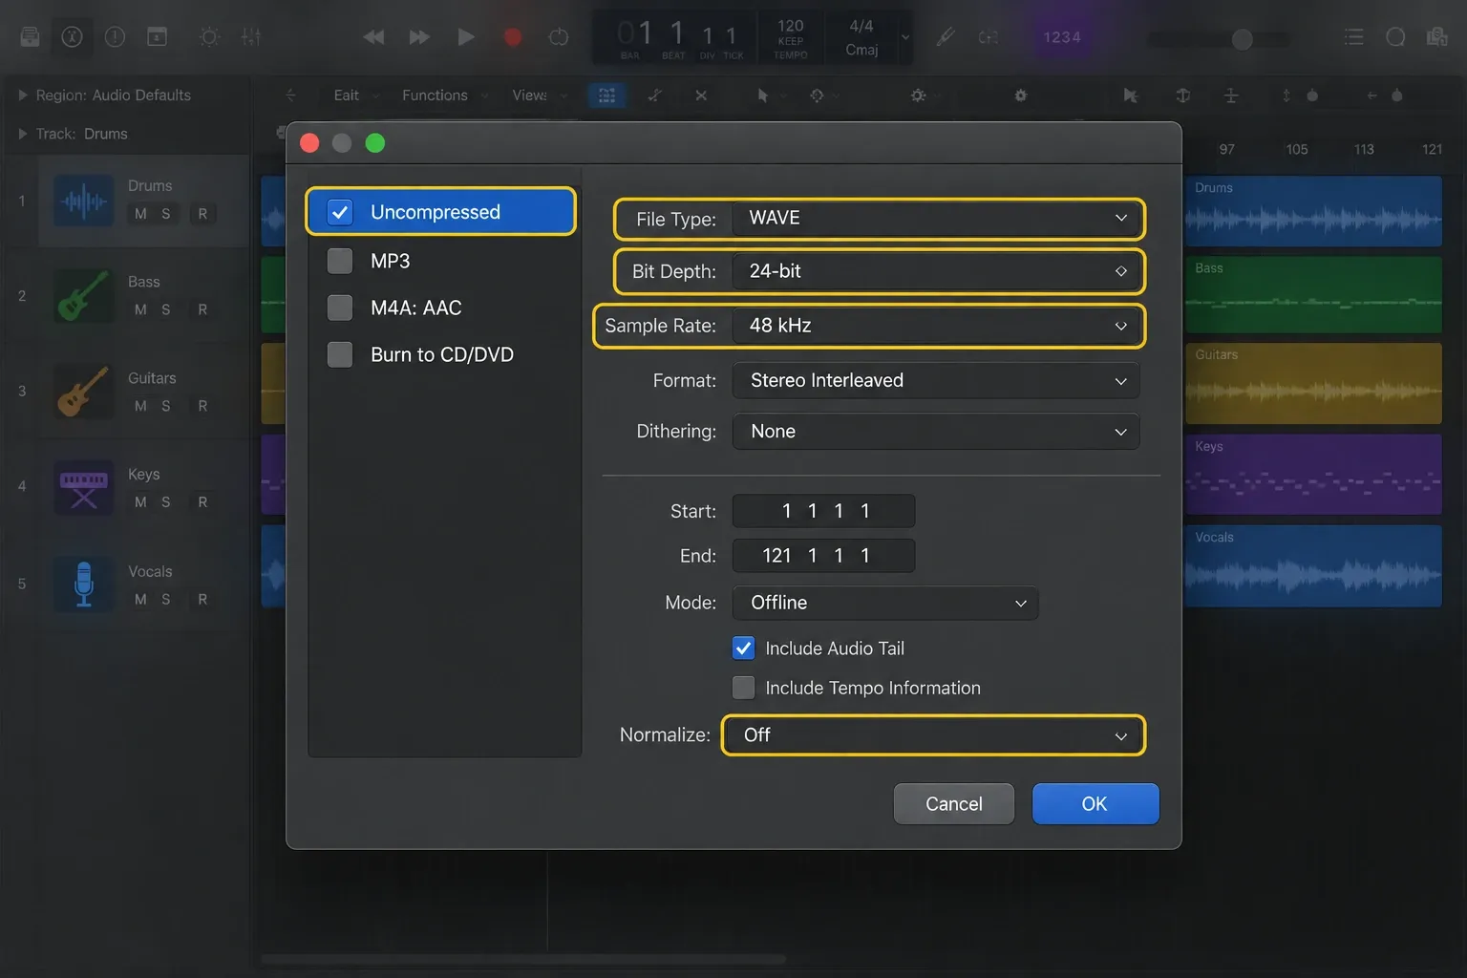This screenshot has width=1467, height=978.
Task: Click the Guitars track instrument icon
Action: point(84,392)
